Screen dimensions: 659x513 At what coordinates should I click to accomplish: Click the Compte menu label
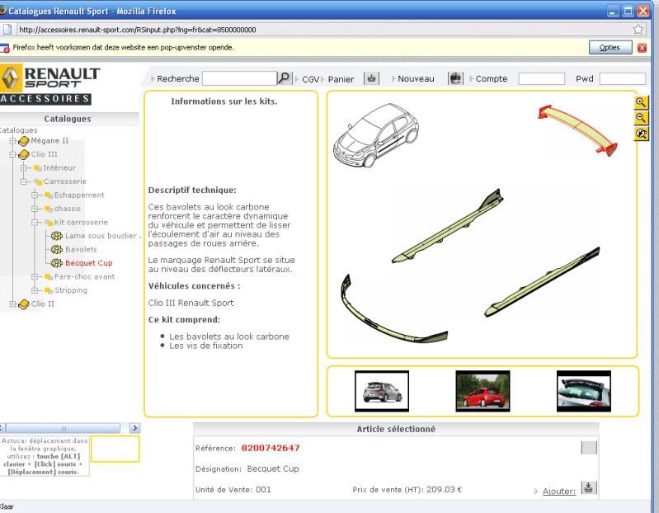point(492,78)
